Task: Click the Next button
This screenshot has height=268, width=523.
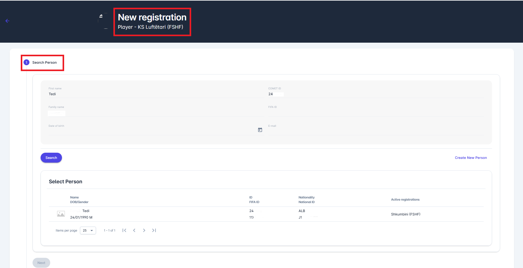Action: click(41, 263)
